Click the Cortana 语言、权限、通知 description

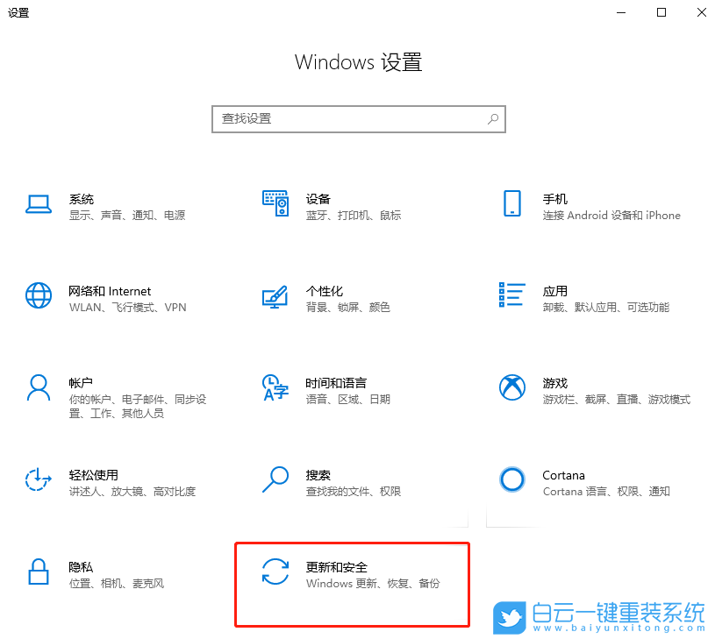(x=607, y=491)
